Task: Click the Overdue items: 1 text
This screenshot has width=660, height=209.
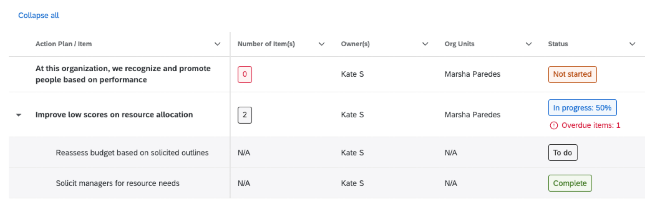Action: click(x=591, y=125)
